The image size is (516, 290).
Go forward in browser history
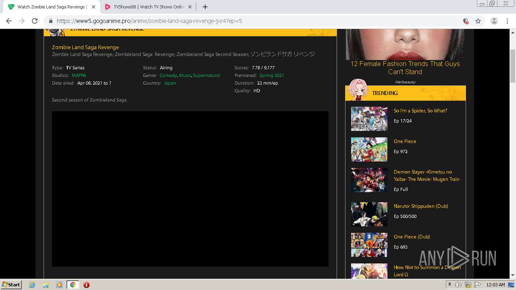22,21
